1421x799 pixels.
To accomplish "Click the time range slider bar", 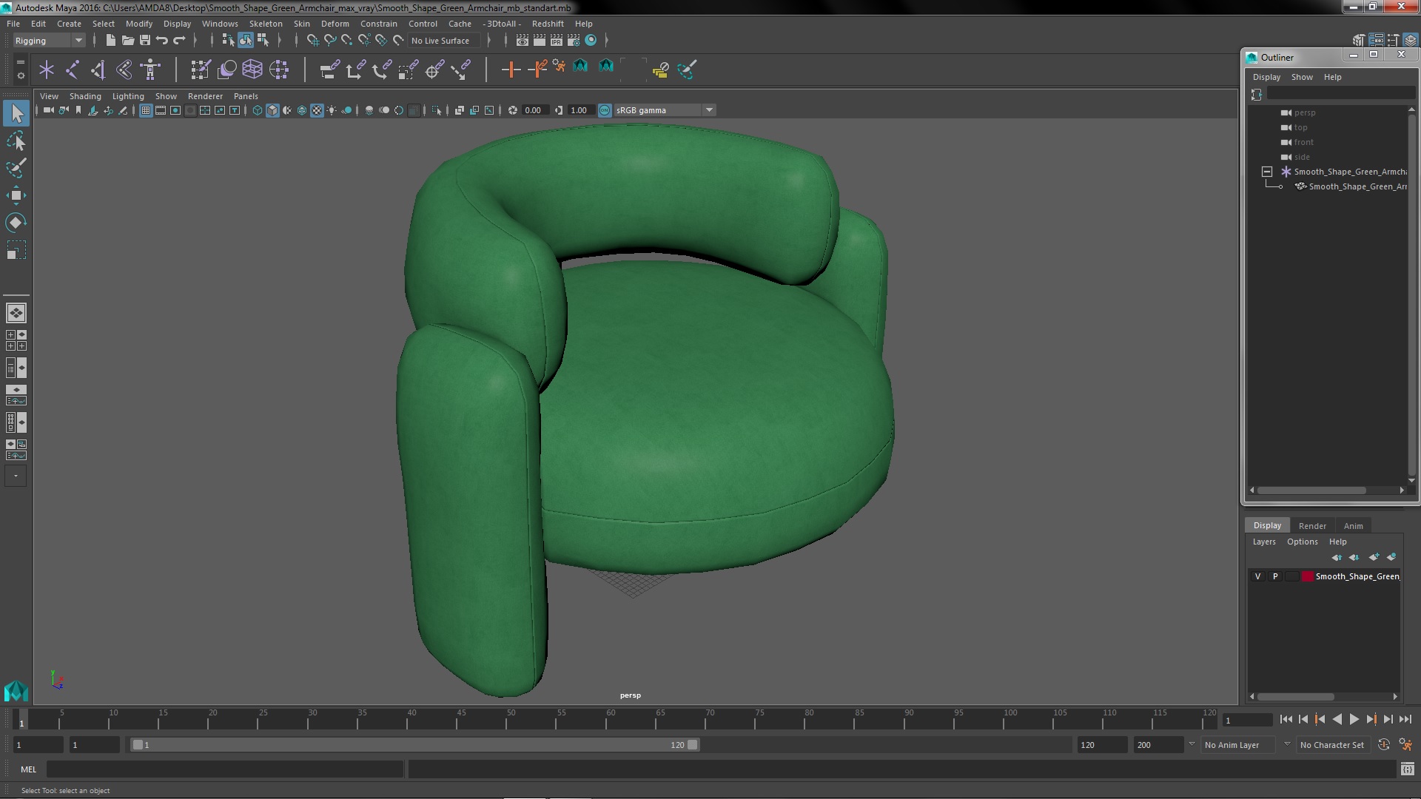I will [414, 745].
